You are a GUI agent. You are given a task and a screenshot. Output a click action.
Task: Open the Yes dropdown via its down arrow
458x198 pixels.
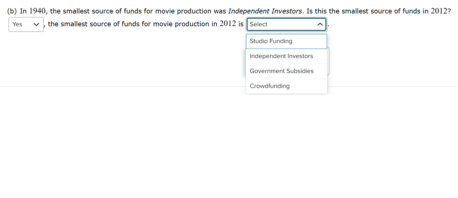tap(36, 24)
